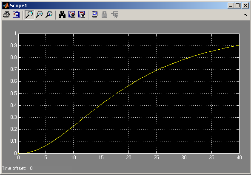Click x-axis label 5
This screenshot has height=175, width=251.
[46, 158]
